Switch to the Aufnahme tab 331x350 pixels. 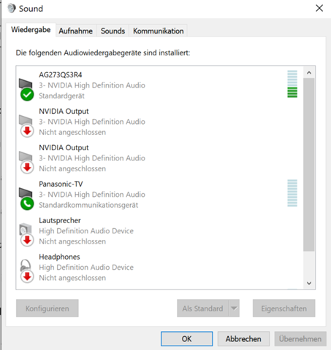(x=76, y=31)
